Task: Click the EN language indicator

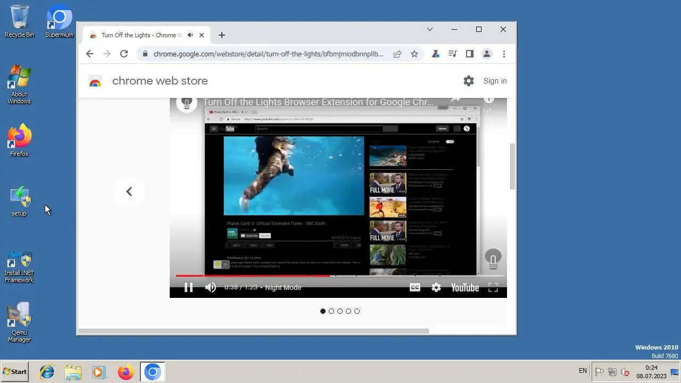Action: [x=583, y=371]
